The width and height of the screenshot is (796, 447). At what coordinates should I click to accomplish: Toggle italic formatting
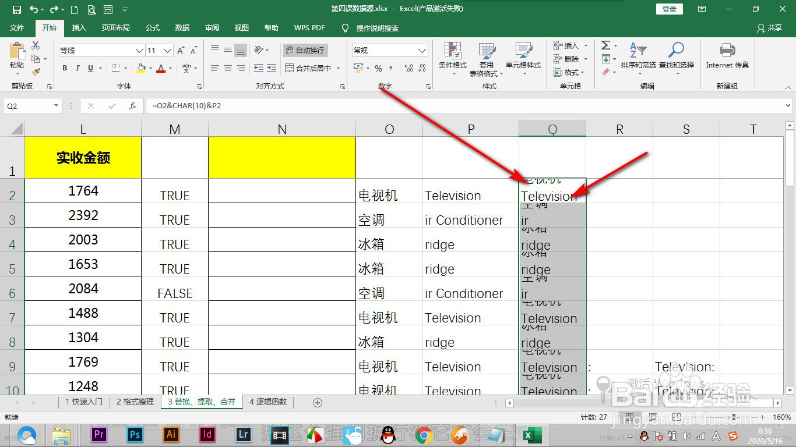tap(78, 68)
